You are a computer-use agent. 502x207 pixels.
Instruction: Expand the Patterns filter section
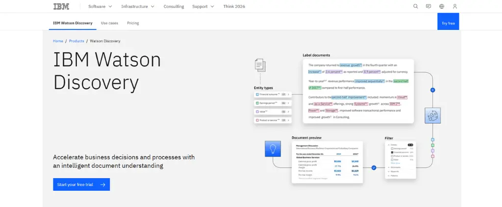pos(389,176)
